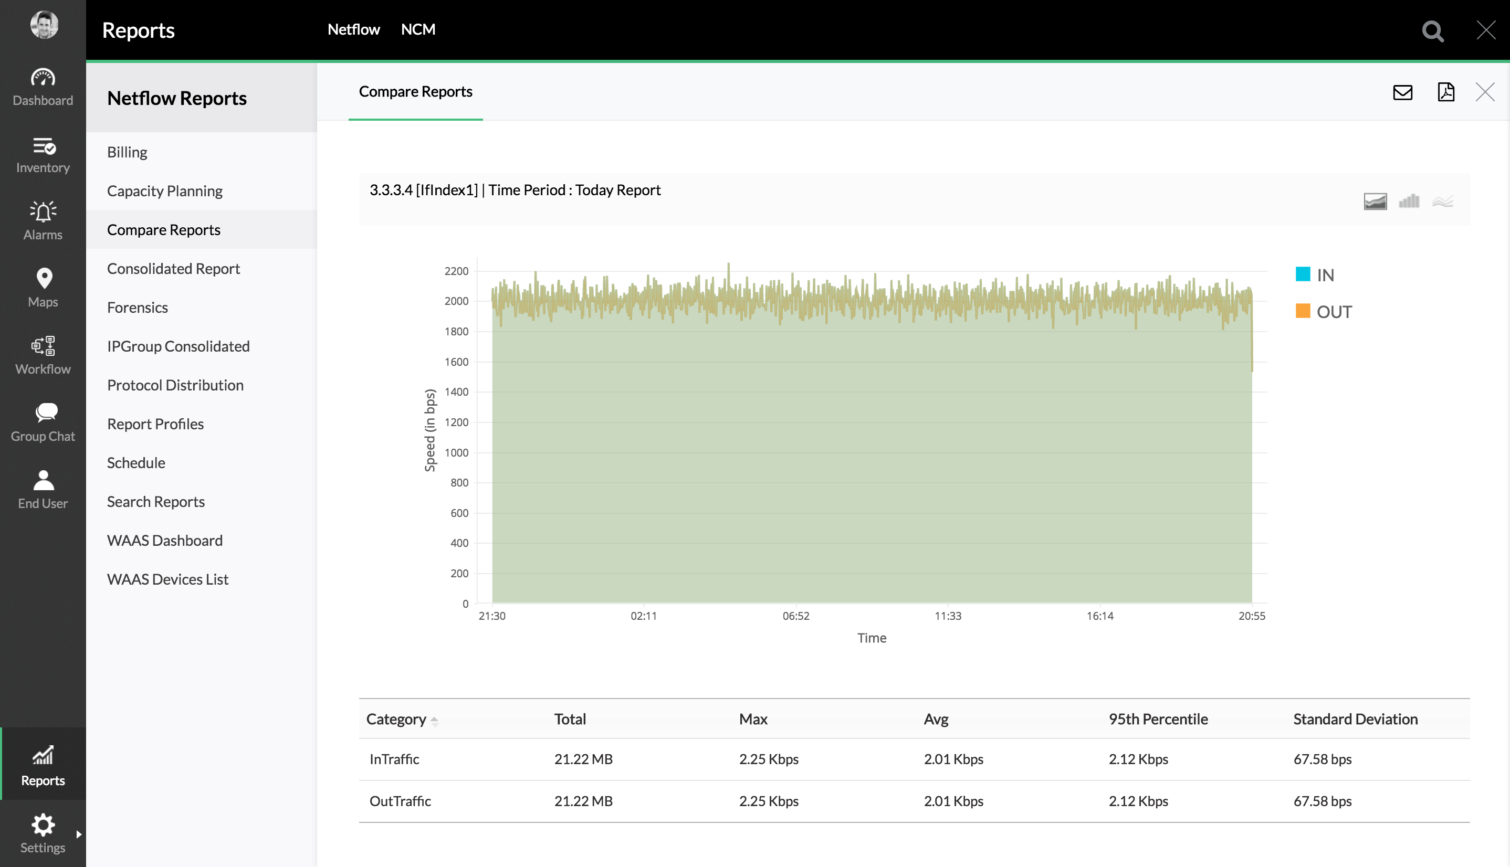Viewport: 1510px width, 867px height.
Task: Toggle the OUT series via its legend swatch
Action: pyautogui.click(x=1303, y=311)
